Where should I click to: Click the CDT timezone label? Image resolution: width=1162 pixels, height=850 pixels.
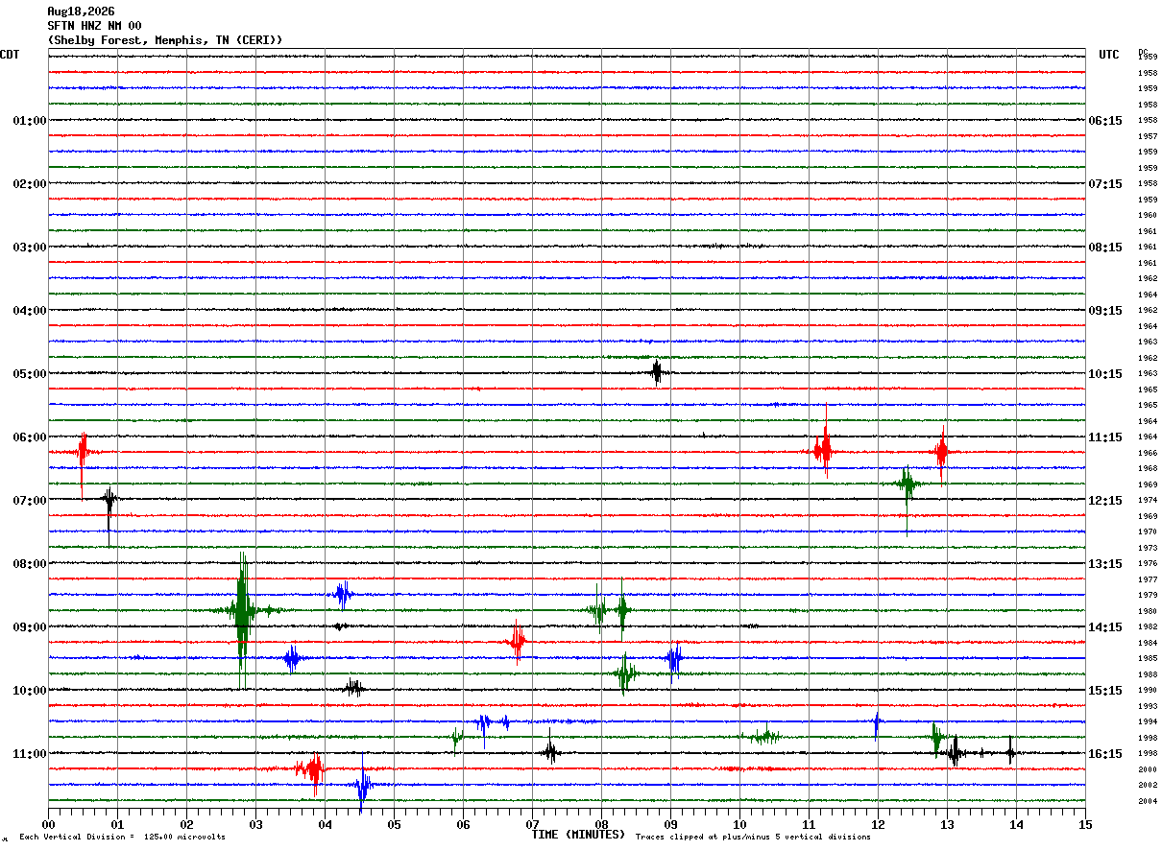click(x=10, y=55)
